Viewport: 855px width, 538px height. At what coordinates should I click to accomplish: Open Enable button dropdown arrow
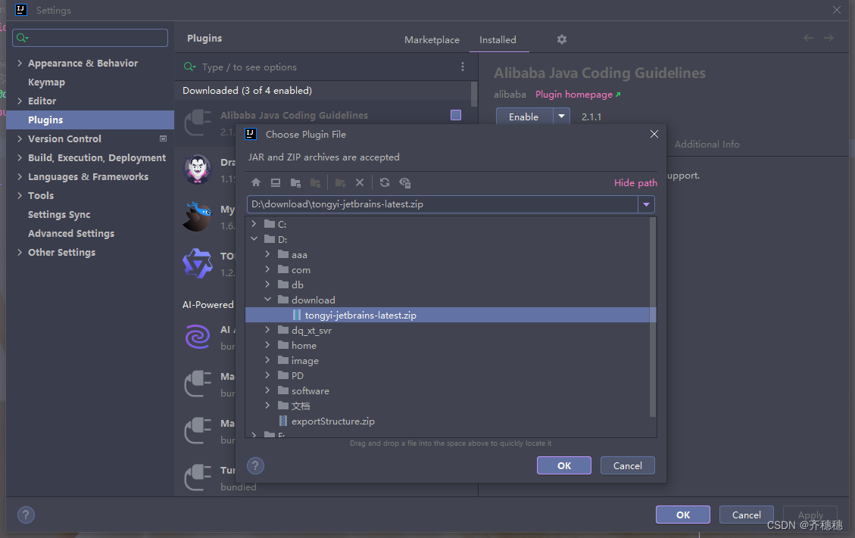pyautogui.click(x=562, y=117)
